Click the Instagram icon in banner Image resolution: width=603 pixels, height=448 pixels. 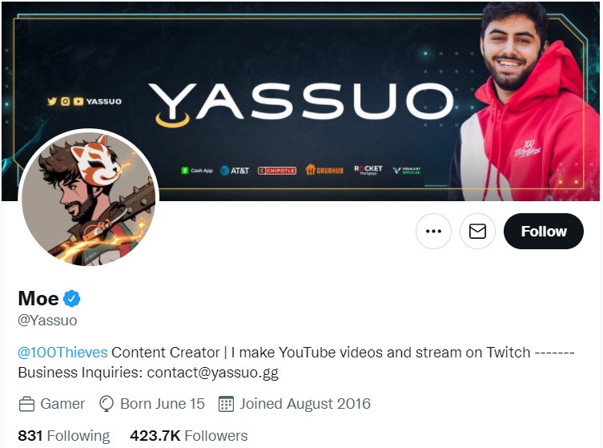click(x=66, y=101)
